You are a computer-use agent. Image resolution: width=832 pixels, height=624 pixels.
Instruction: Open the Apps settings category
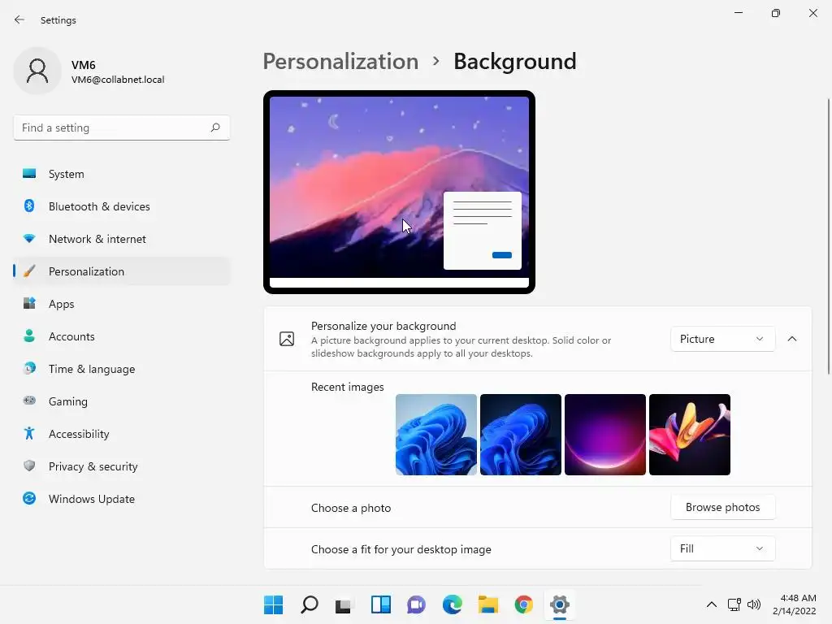click(122, 304)
